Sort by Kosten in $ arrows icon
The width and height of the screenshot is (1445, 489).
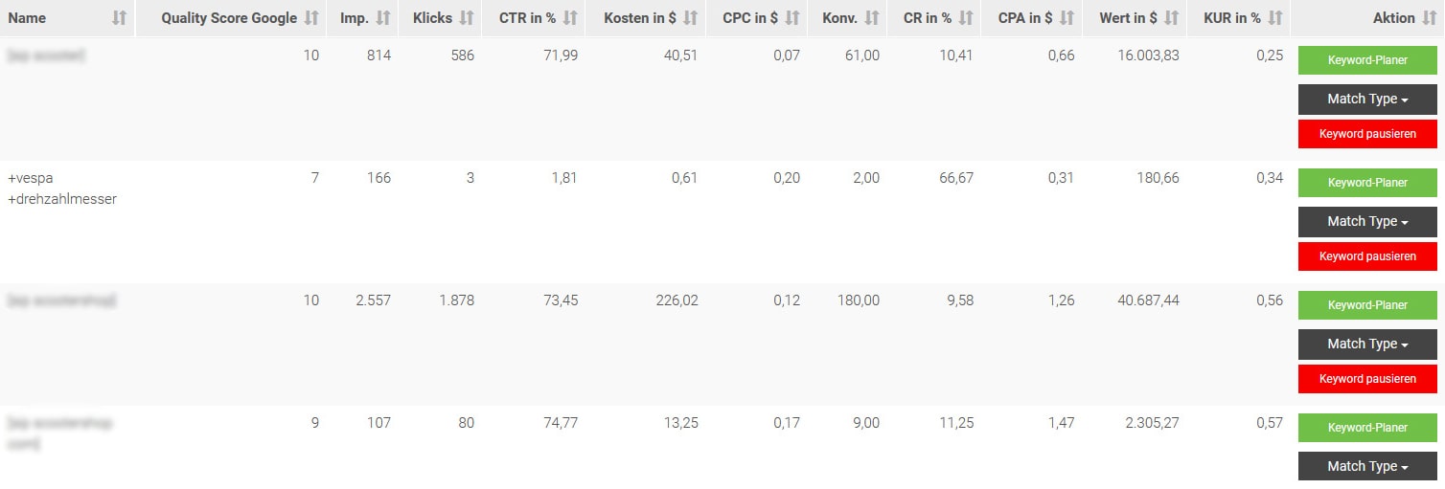point(691,18)
